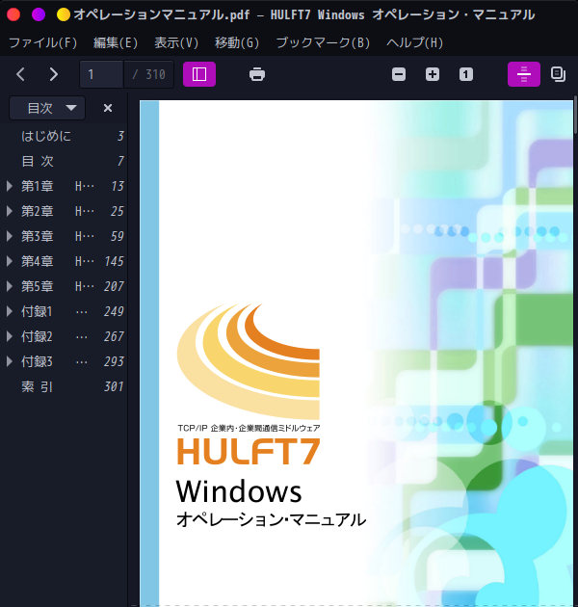Select 第1章 chapter label text
The image size is (578, 607).
point(38,186)
